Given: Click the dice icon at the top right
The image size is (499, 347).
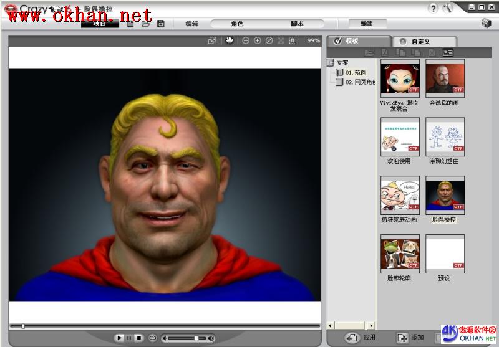Looking at the screenshot, I should click(x=486, y=23).
